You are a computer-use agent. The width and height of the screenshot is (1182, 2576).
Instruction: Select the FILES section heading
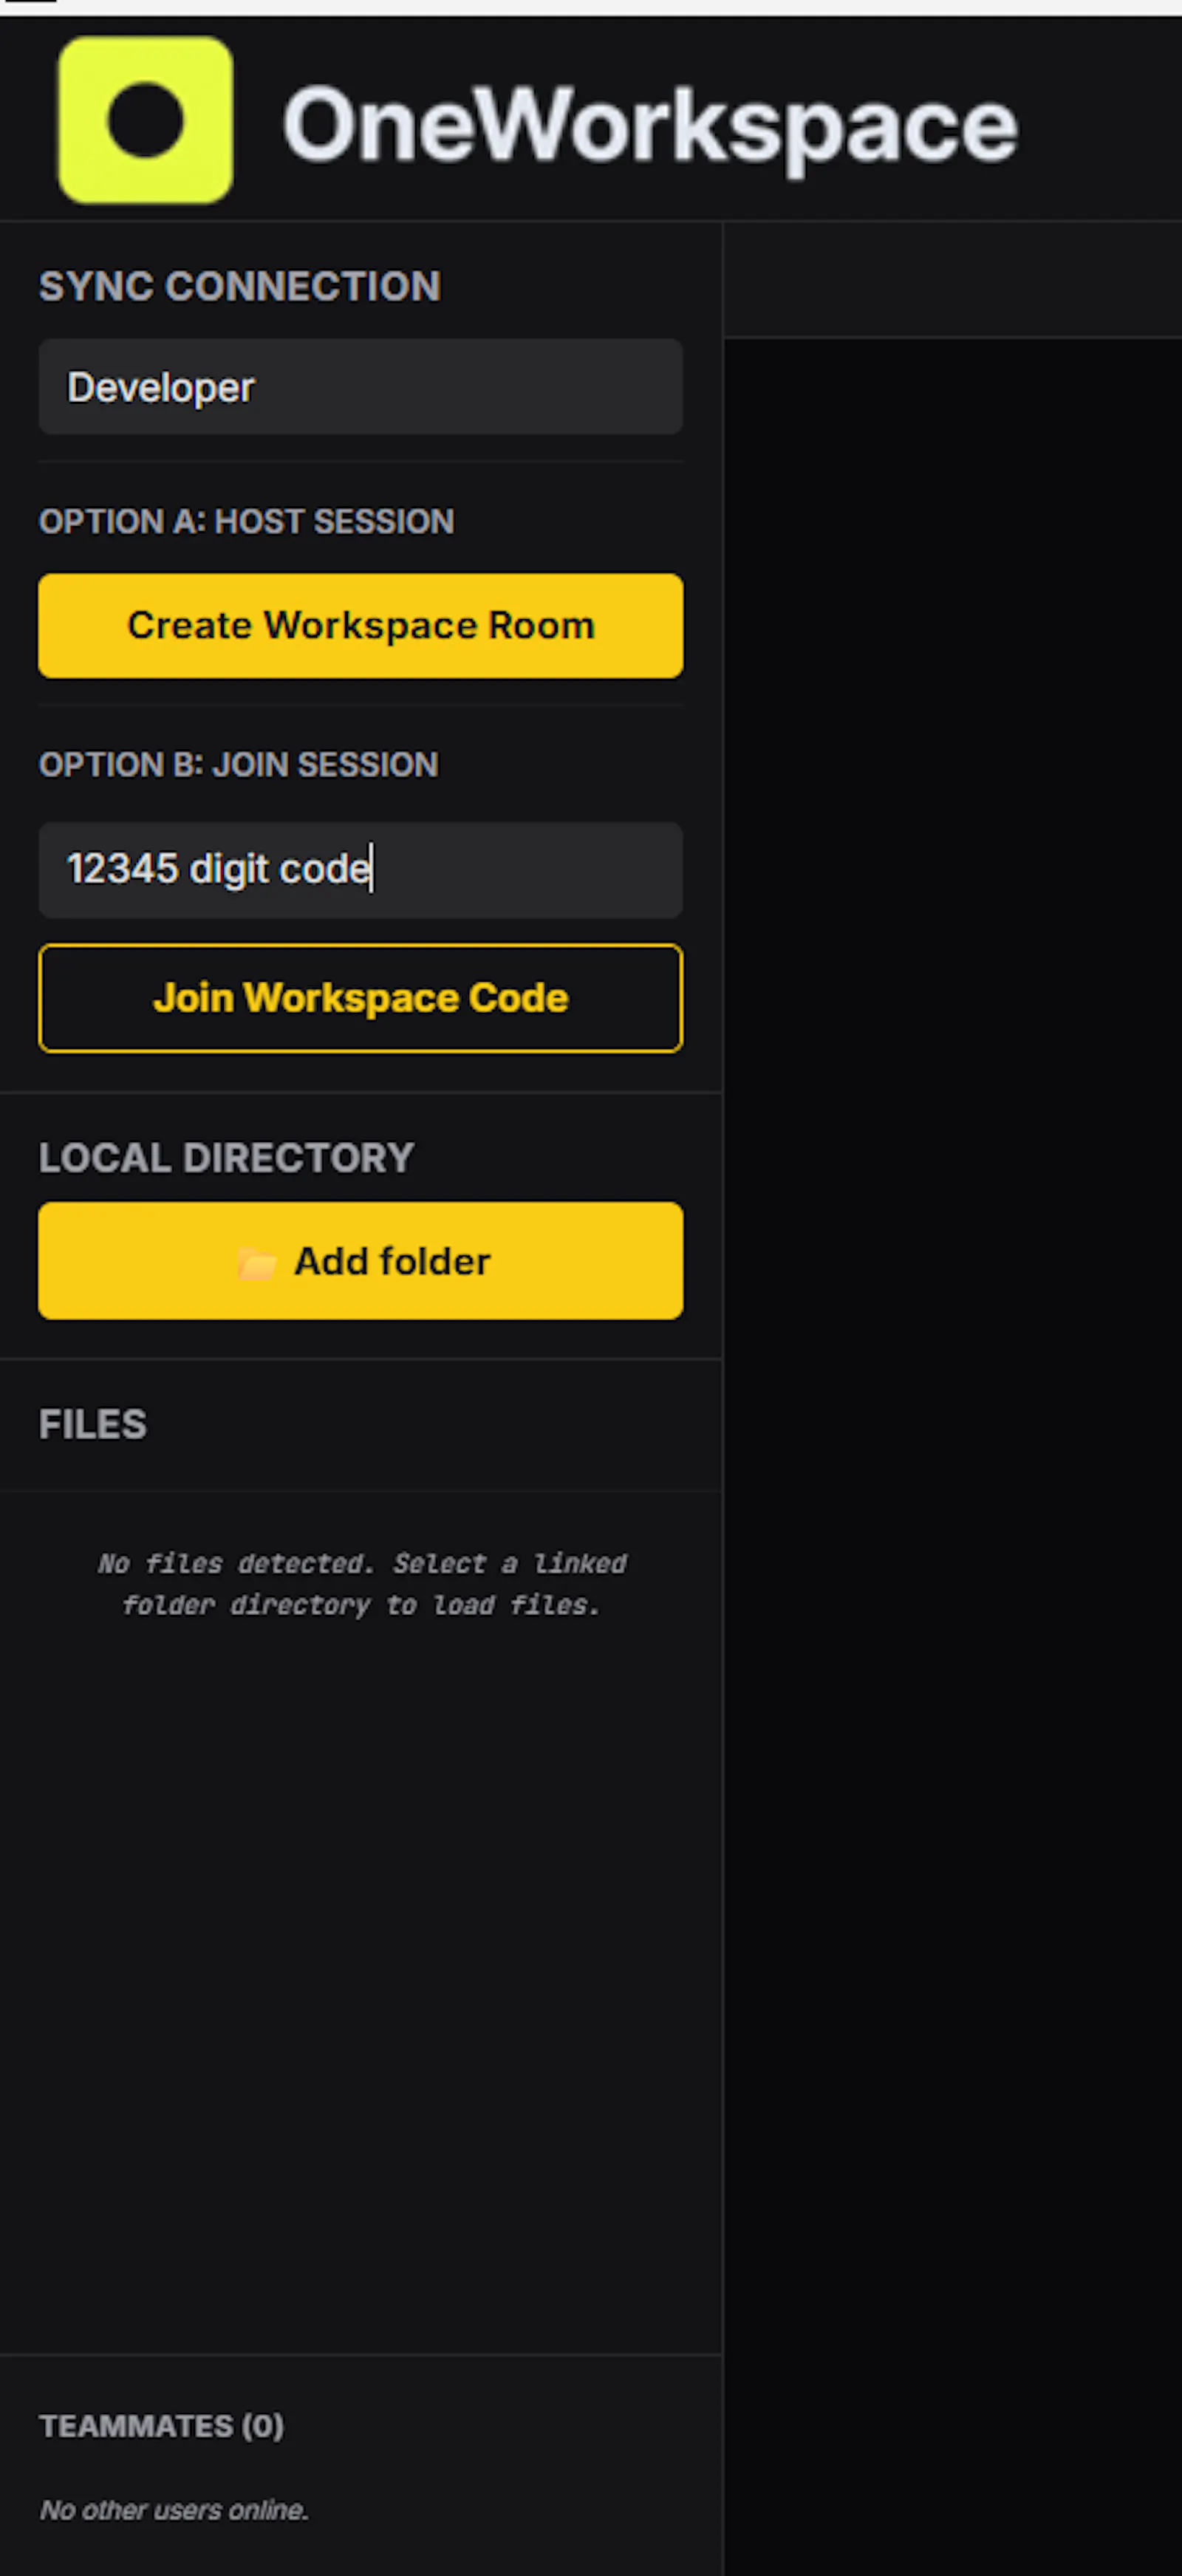coord(93,1425)
